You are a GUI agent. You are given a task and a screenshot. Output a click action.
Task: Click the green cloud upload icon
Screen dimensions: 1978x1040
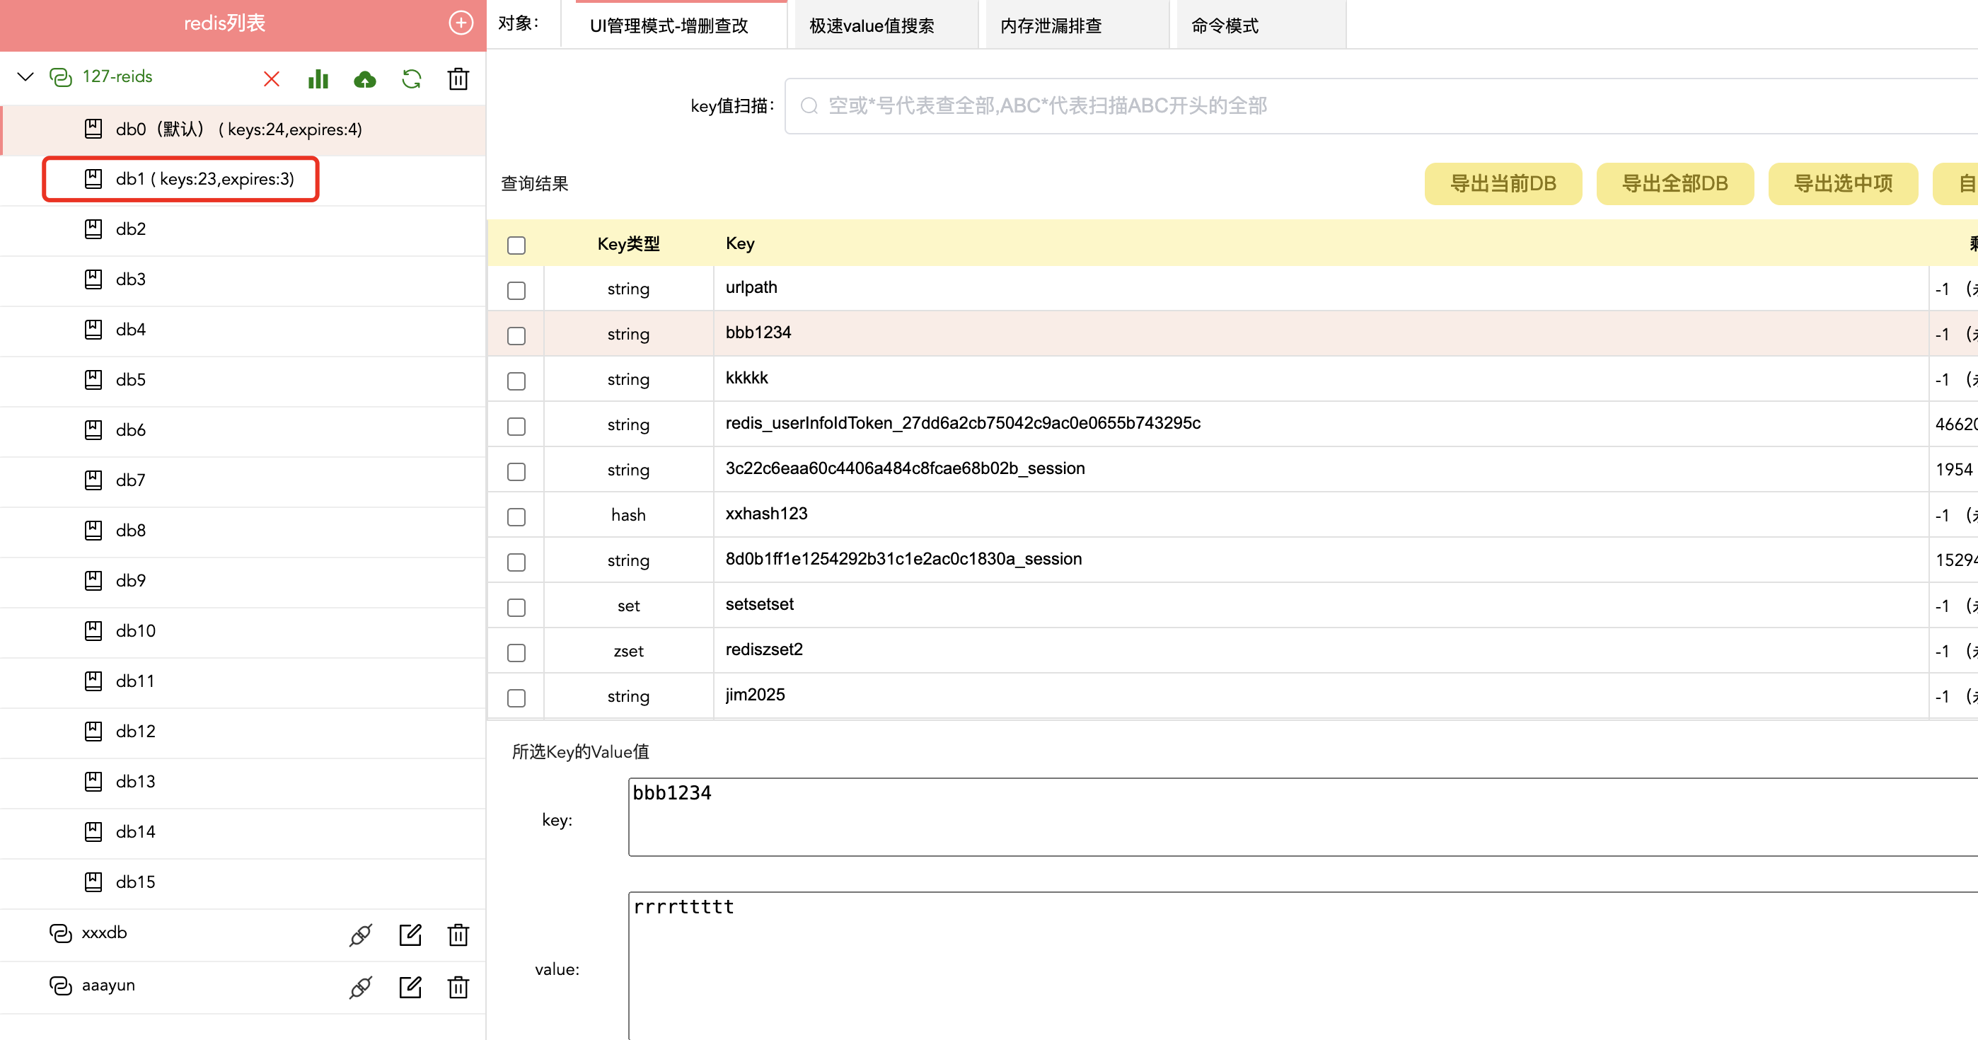(x=365, y=79)
